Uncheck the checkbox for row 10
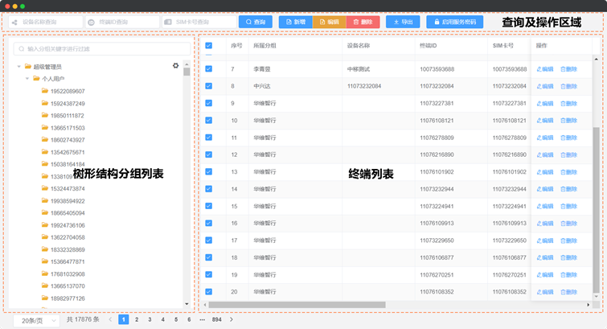Image resolution: width=607 pixels, height=329 pixels. [209, 121]
